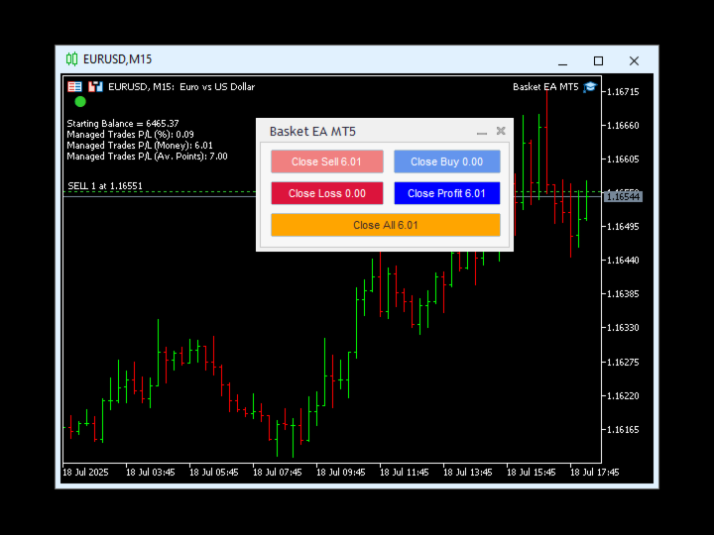Click the chart candlestick icon in title bar
The height and width of the screenshot is (535, 714).
click(x=71, y=59)
